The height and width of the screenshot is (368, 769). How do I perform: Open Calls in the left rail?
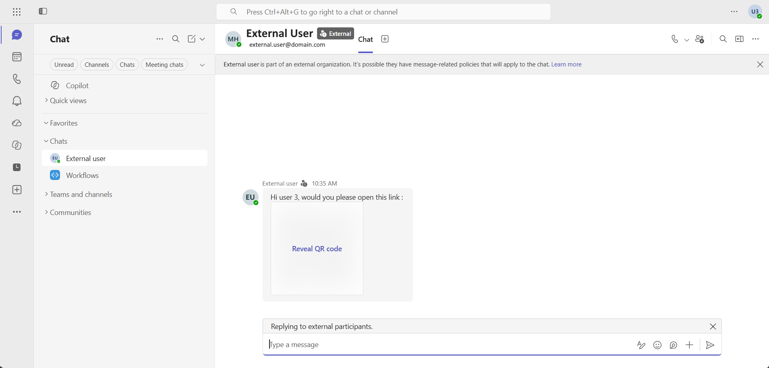(17, 79)
